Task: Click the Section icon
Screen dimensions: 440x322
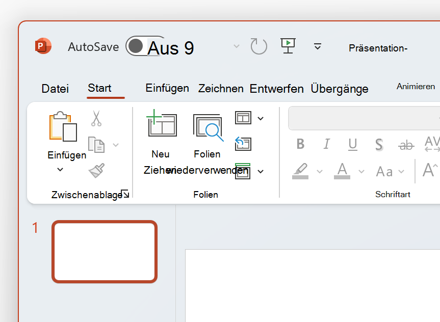Action: (x=243, y=171)
